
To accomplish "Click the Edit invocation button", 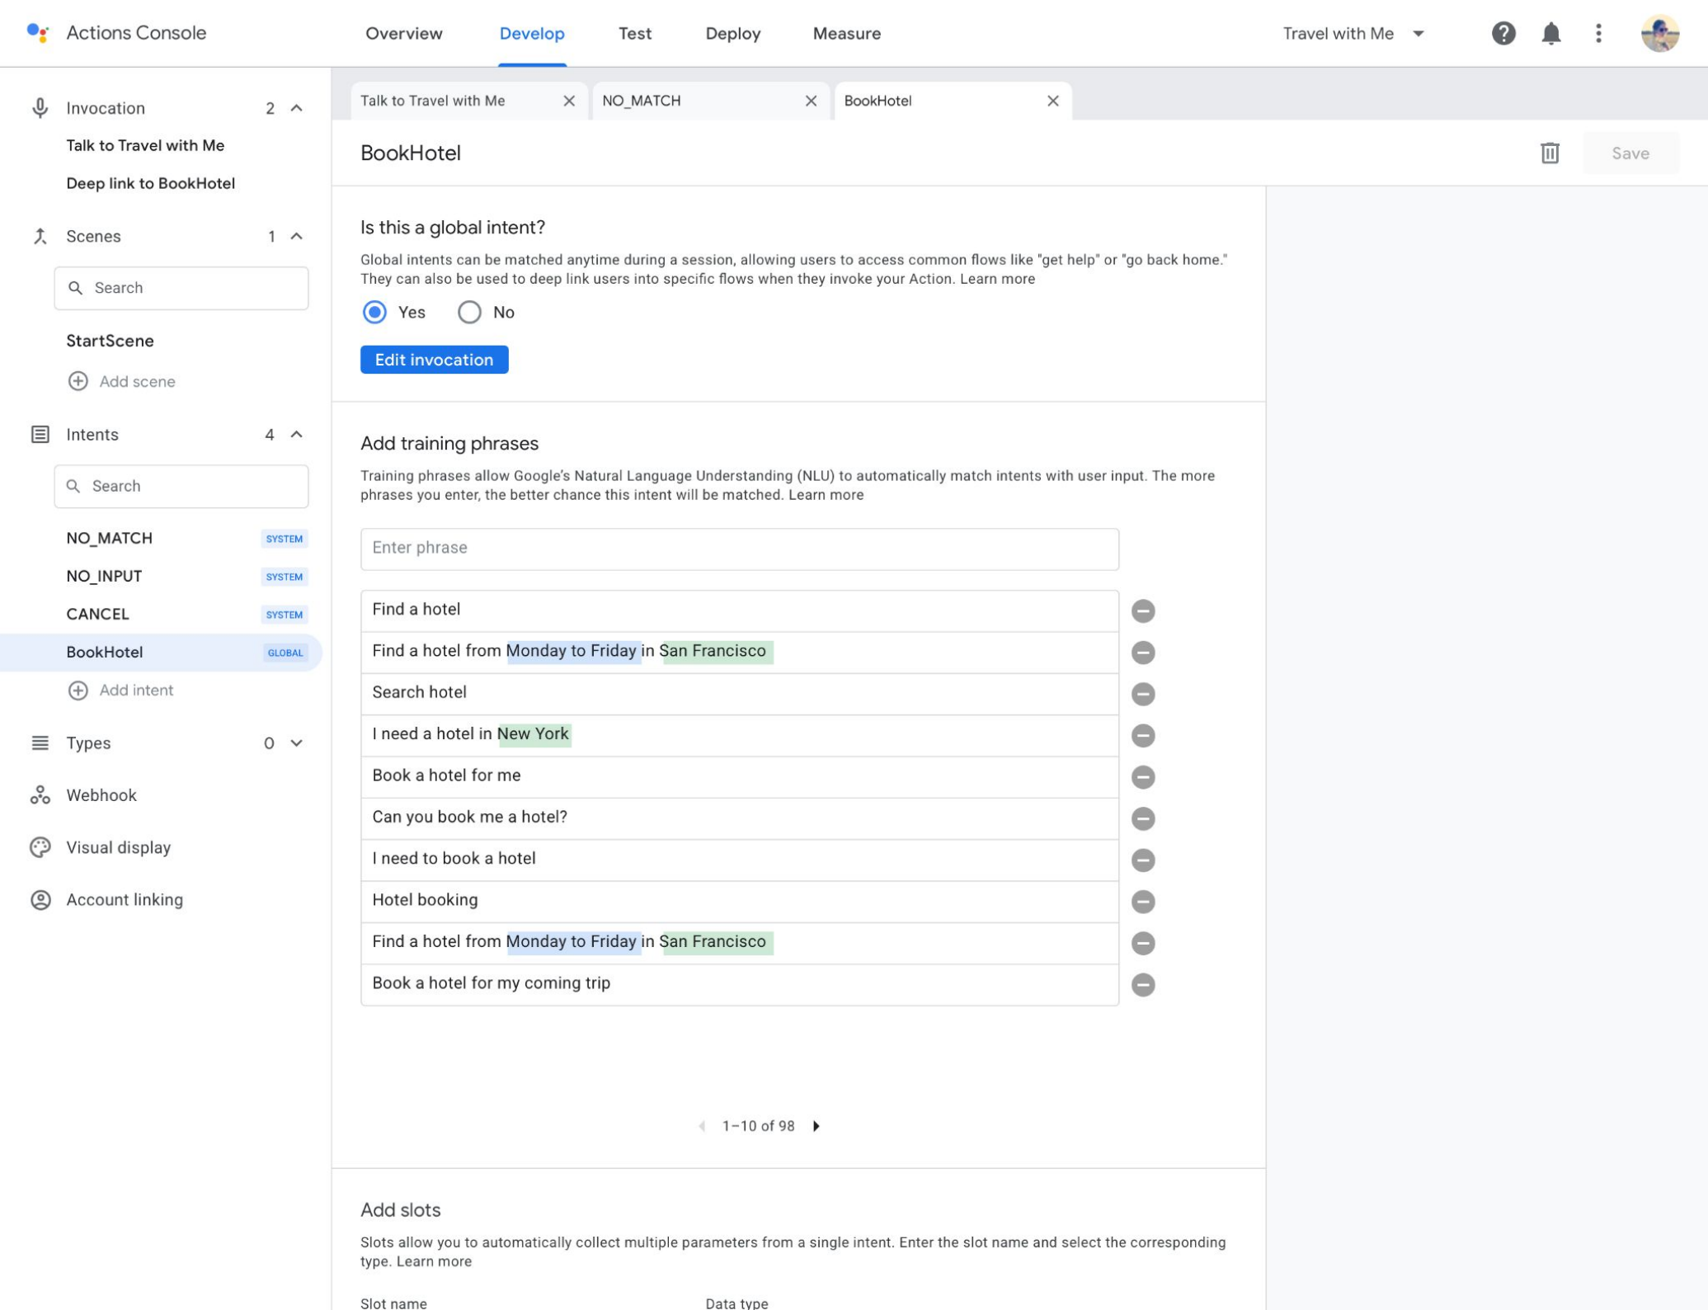I will click(434, 360).
